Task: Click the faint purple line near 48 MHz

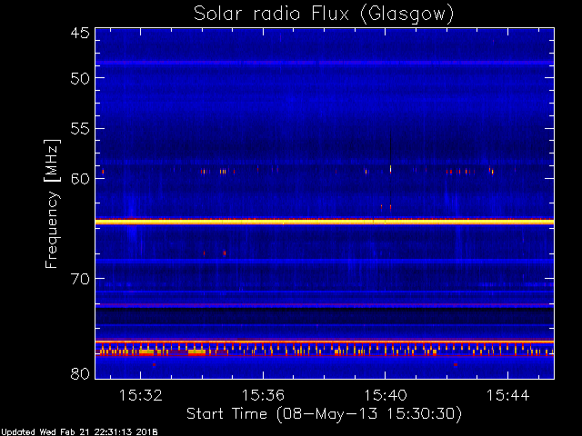Action: [325, 63]
